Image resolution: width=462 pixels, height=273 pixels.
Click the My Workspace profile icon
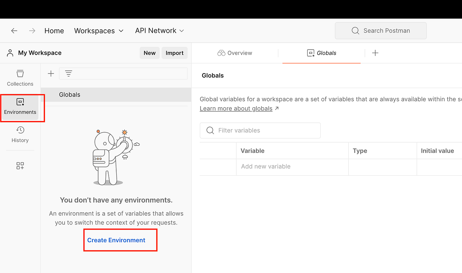[10, 53]
